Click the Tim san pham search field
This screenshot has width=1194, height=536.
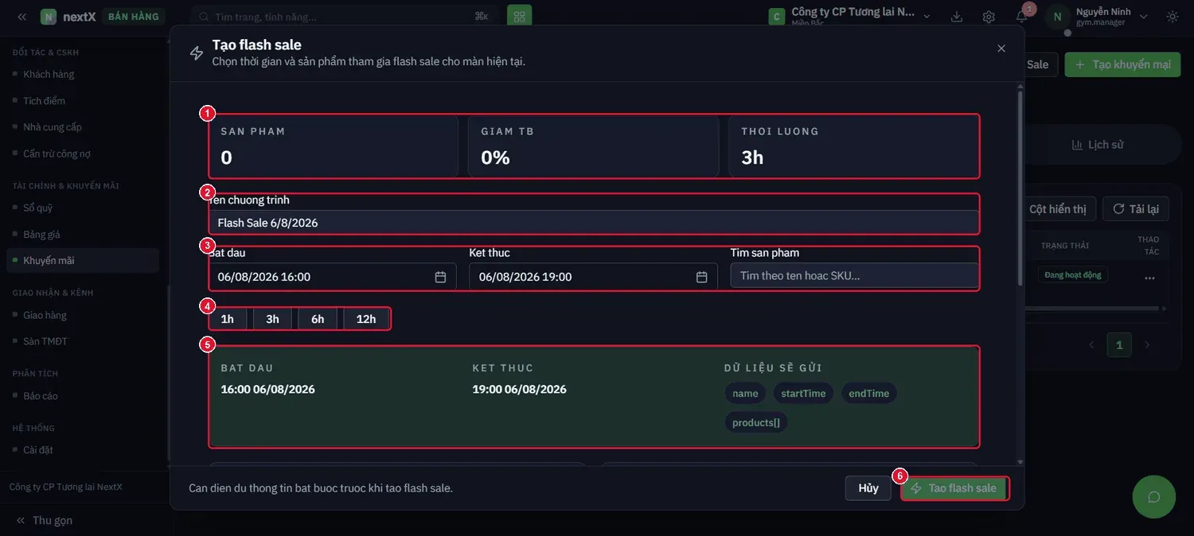pos(855,276)
